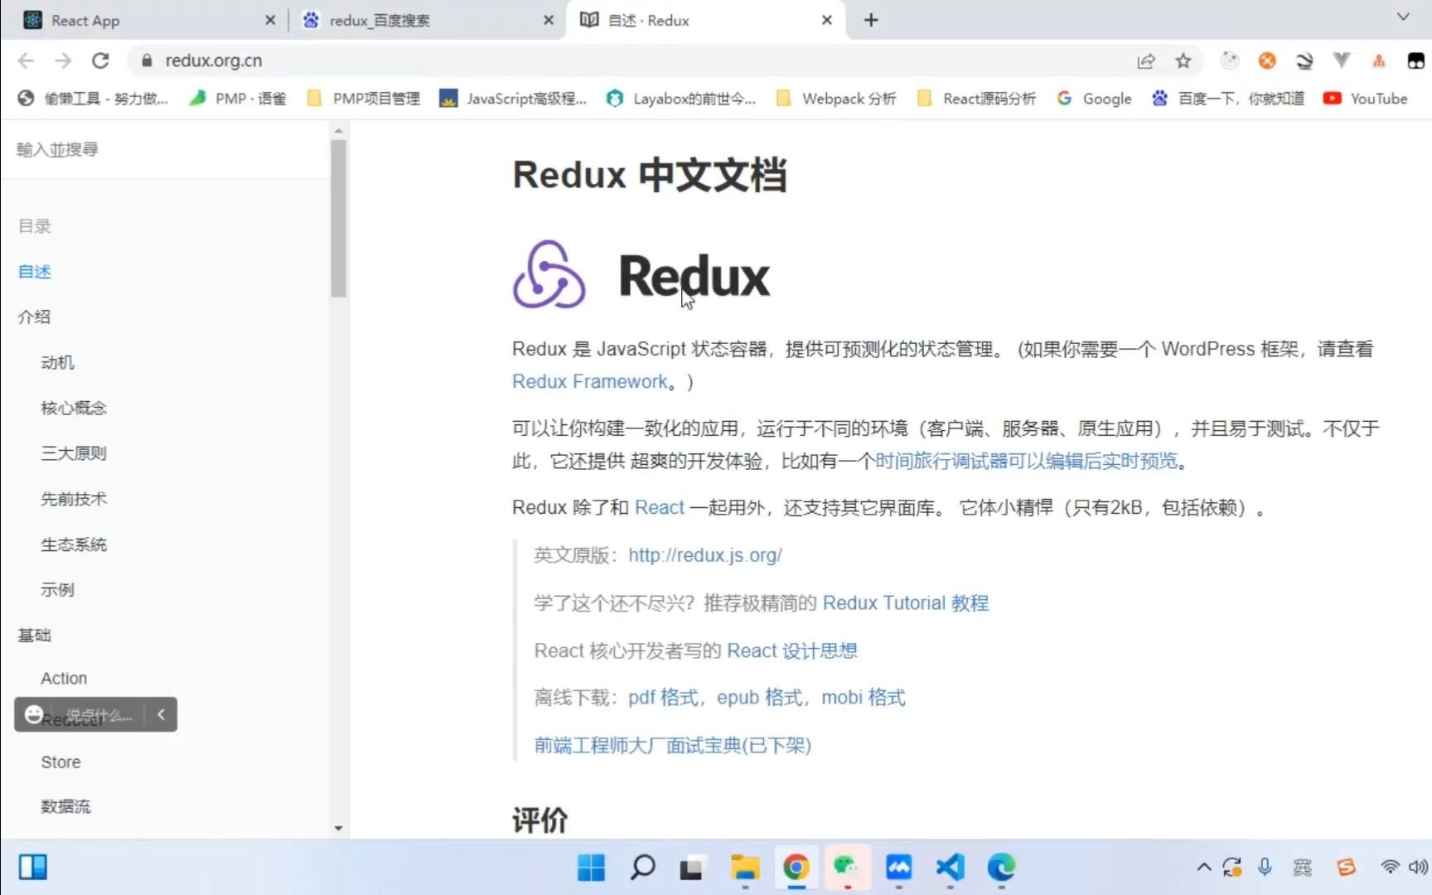The width and height of the screenshot is (1432, 895).
Task: Download the pdf 格式 version
Action: (663, 698)
